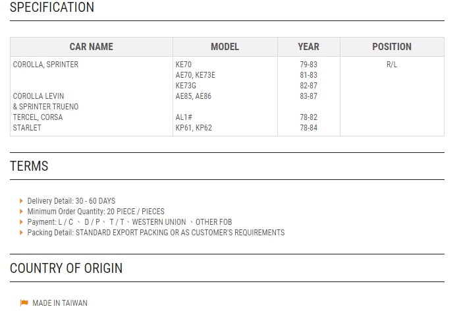
Task: Select the POSITION column header
Action: click(392, 47)
